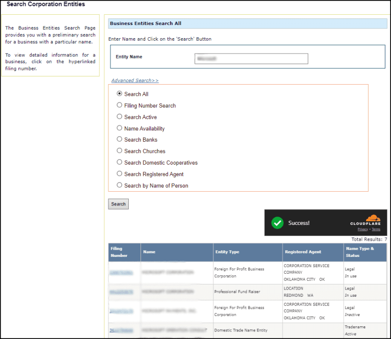391x339 pixels.
Task: Select the Search Registered Agent option
Action: (120, 174)
